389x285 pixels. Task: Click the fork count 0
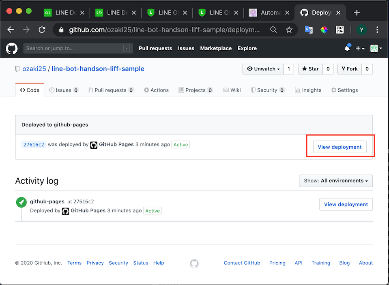click(367, 69)
